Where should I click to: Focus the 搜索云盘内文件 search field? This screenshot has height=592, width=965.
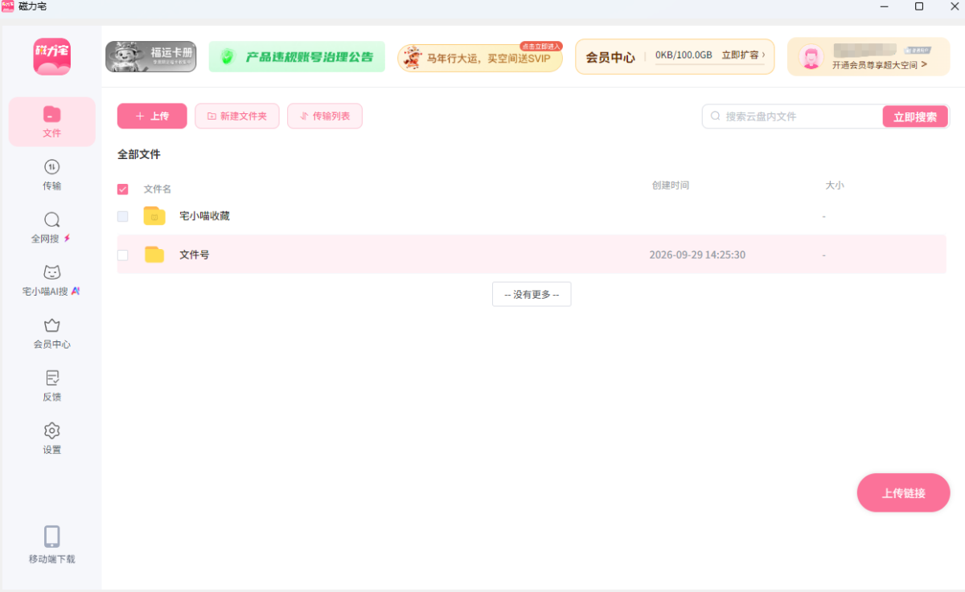pos(792,116)
